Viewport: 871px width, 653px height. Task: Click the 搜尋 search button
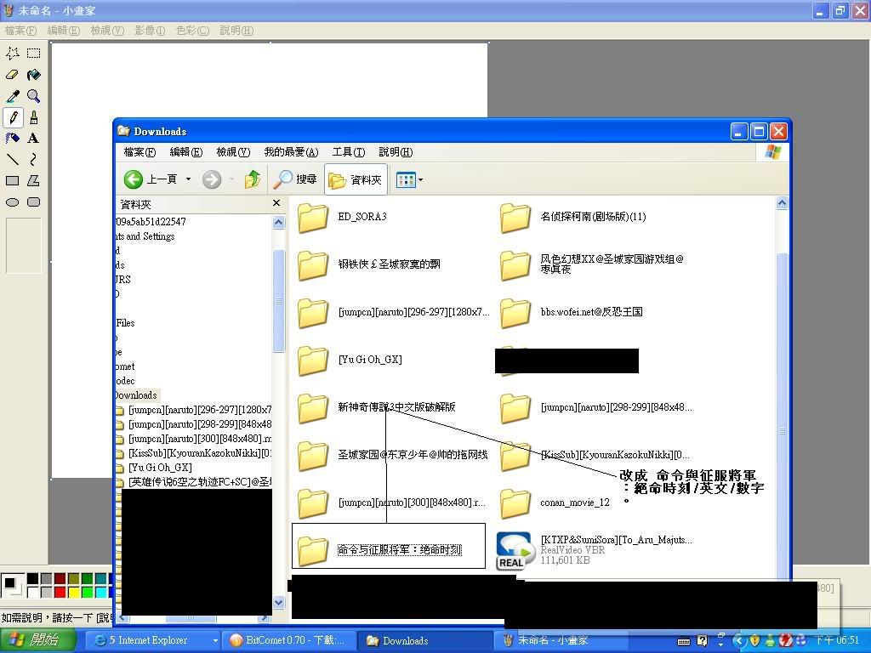pos(295,179)
